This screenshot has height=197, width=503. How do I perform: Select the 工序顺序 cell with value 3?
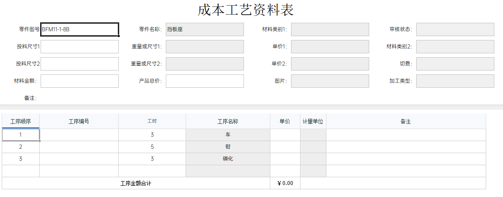click(21, 159)
